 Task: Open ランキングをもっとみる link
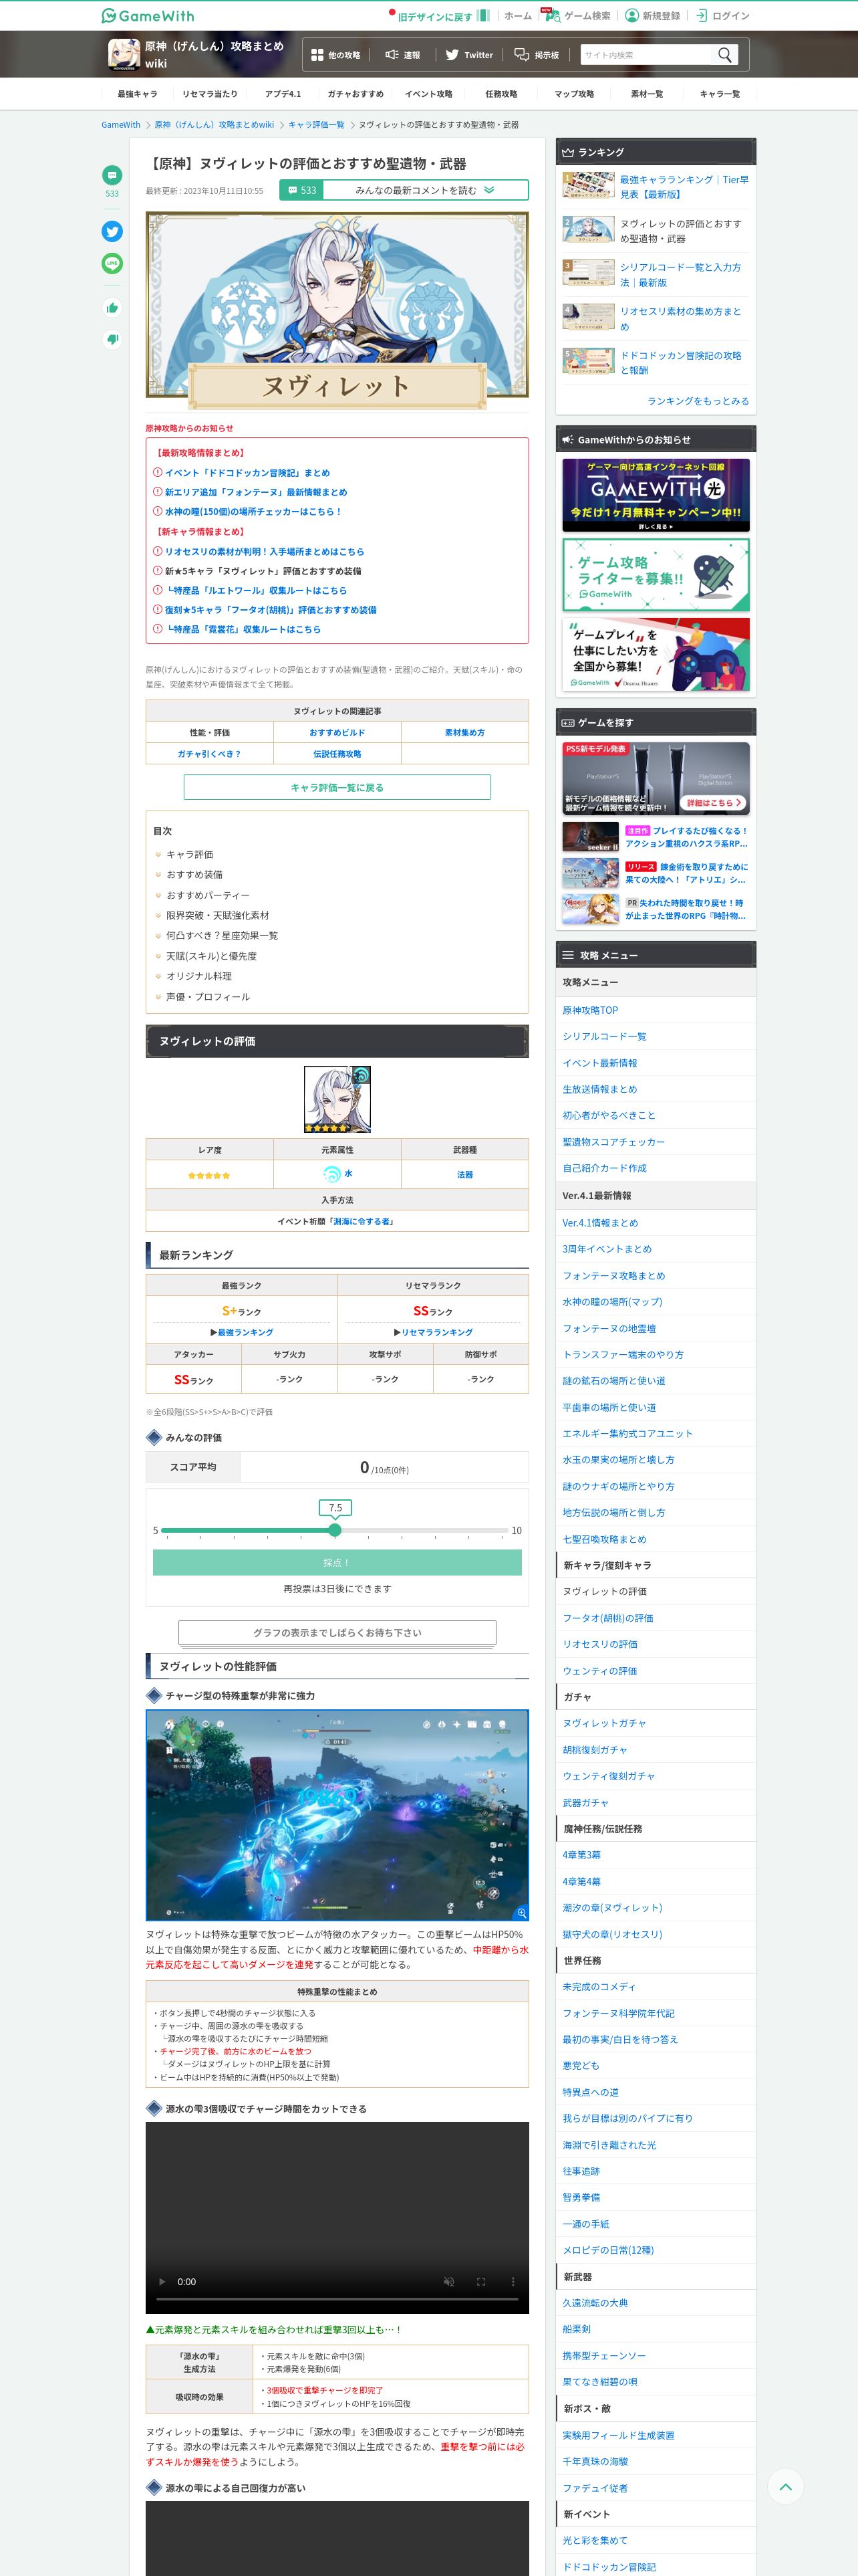point(697,401)
